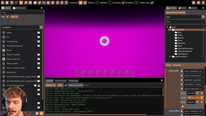Click the add plus button under Event

[x=183, y=106]
